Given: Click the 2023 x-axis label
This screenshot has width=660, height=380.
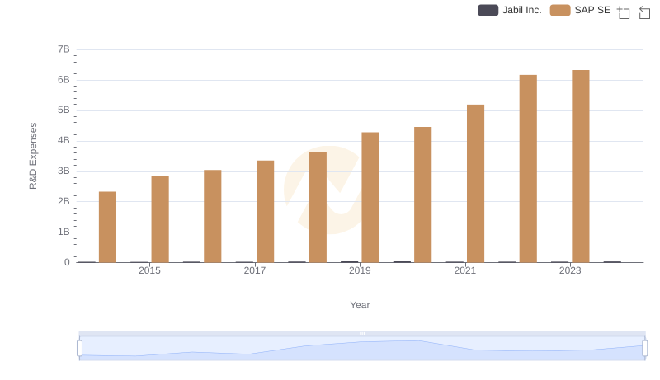Looking at the screenshot, I should 570,270.
